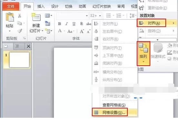Open the 快速样式 Quick Styles gallery

[x=158, y=53]
